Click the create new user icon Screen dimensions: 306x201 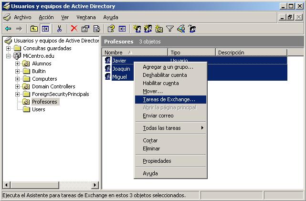(137, 29)
